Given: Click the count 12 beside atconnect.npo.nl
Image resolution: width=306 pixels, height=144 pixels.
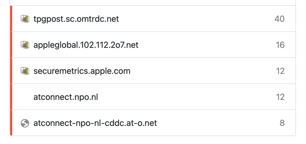Looking at the screenshot, I should [x=280, y=97].
